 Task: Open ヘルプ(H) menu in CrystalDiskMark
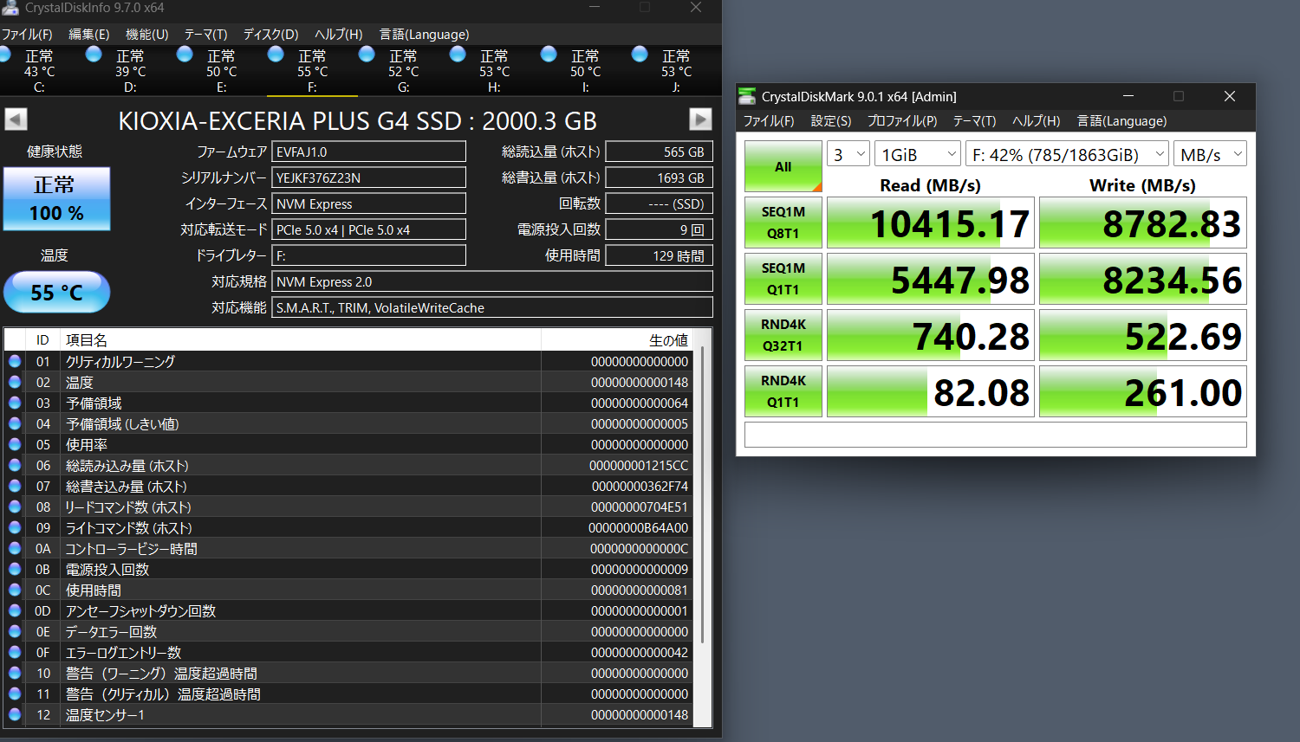coord(1037,121)
